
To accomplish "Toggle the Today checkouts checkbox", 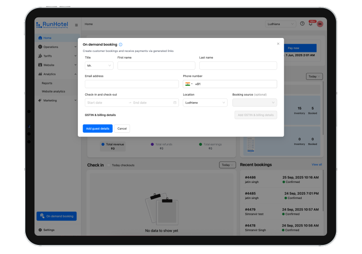I will point(108,165).
